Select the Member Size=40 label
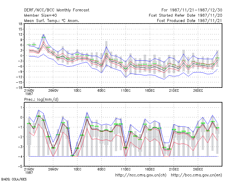The height and width of the screenshot is (181, 242). tap(41, 15)
